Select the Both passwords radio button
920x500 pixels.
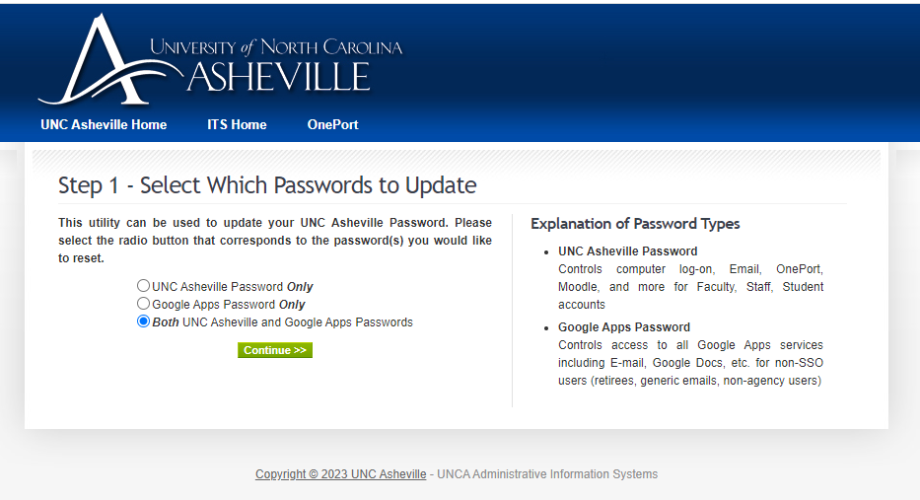tap(144, 322)
